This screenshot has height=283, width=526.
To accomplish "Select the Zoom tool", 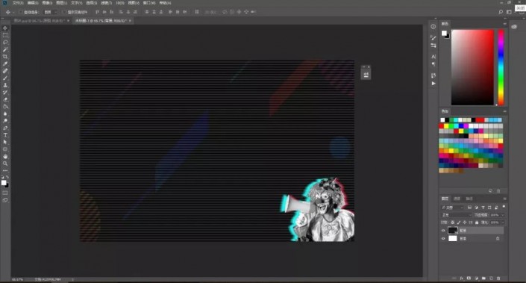I will click(x=5, y=164).
